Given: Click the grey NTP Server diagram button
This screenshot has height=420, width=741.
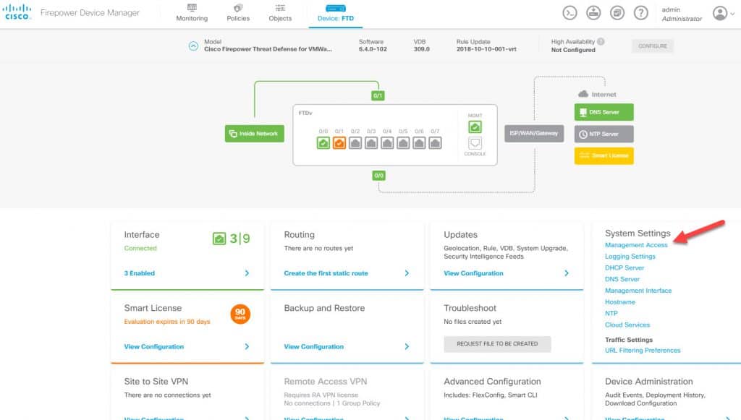Looking at the screenshot, I should tap(604, 134).
